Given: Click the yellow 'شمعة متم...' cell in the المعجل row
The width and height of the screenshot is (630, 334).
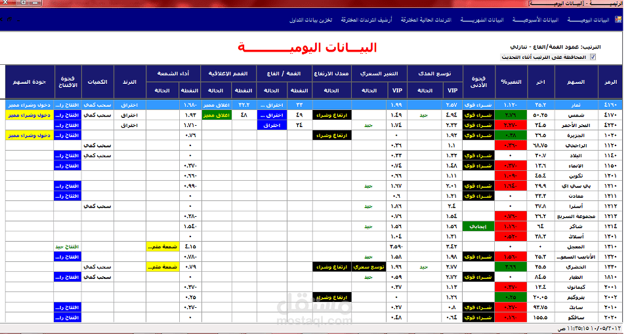Looking at the screenshot, I should tap(163, 247).
